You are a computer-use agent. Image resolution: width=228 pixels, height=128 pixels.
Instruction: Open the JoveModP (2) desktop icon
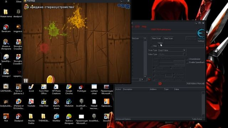point(82,104)
